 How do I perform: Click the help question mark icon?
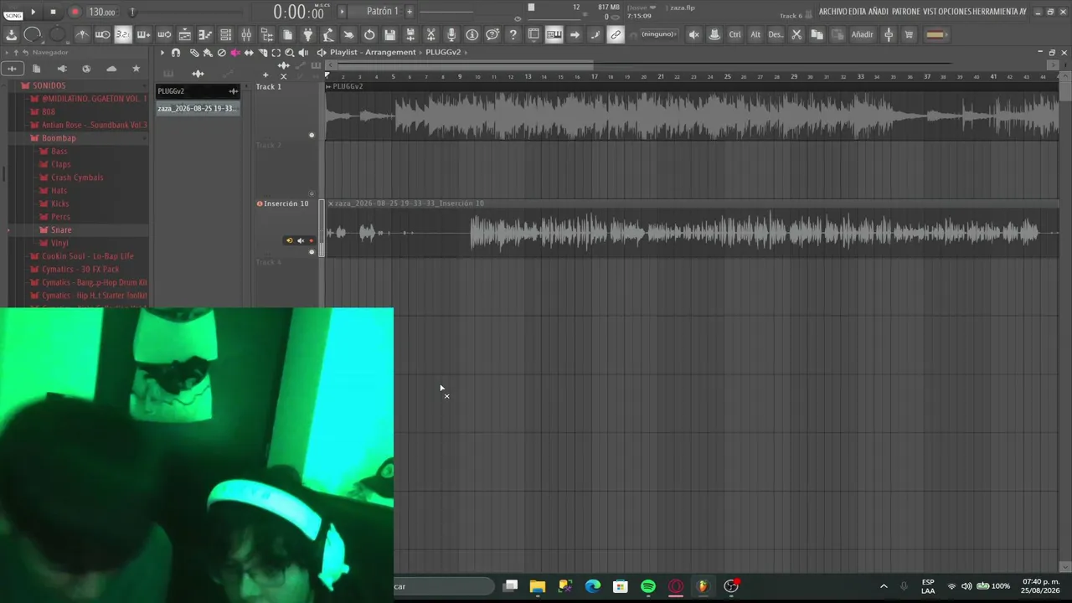(x=513, y=34)
